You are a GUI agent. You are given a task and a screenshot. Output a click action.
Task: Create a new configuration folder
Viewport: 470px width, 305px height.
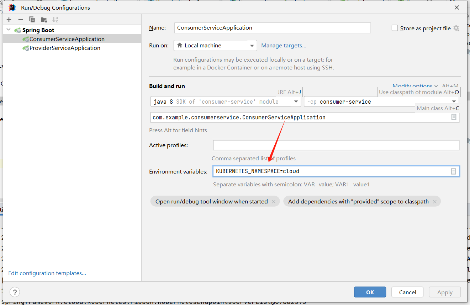(x=44, y=20)
